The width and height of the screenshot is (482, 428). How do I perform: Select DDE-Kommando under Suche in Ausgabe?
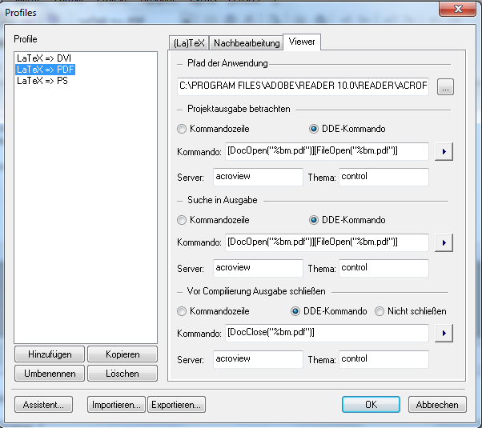(x=347, y=220)
